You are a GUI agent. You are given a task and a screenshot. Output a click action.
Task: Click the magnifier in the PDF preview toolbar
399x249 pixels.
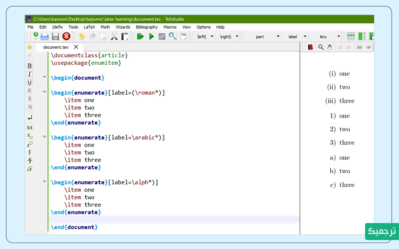321,47
